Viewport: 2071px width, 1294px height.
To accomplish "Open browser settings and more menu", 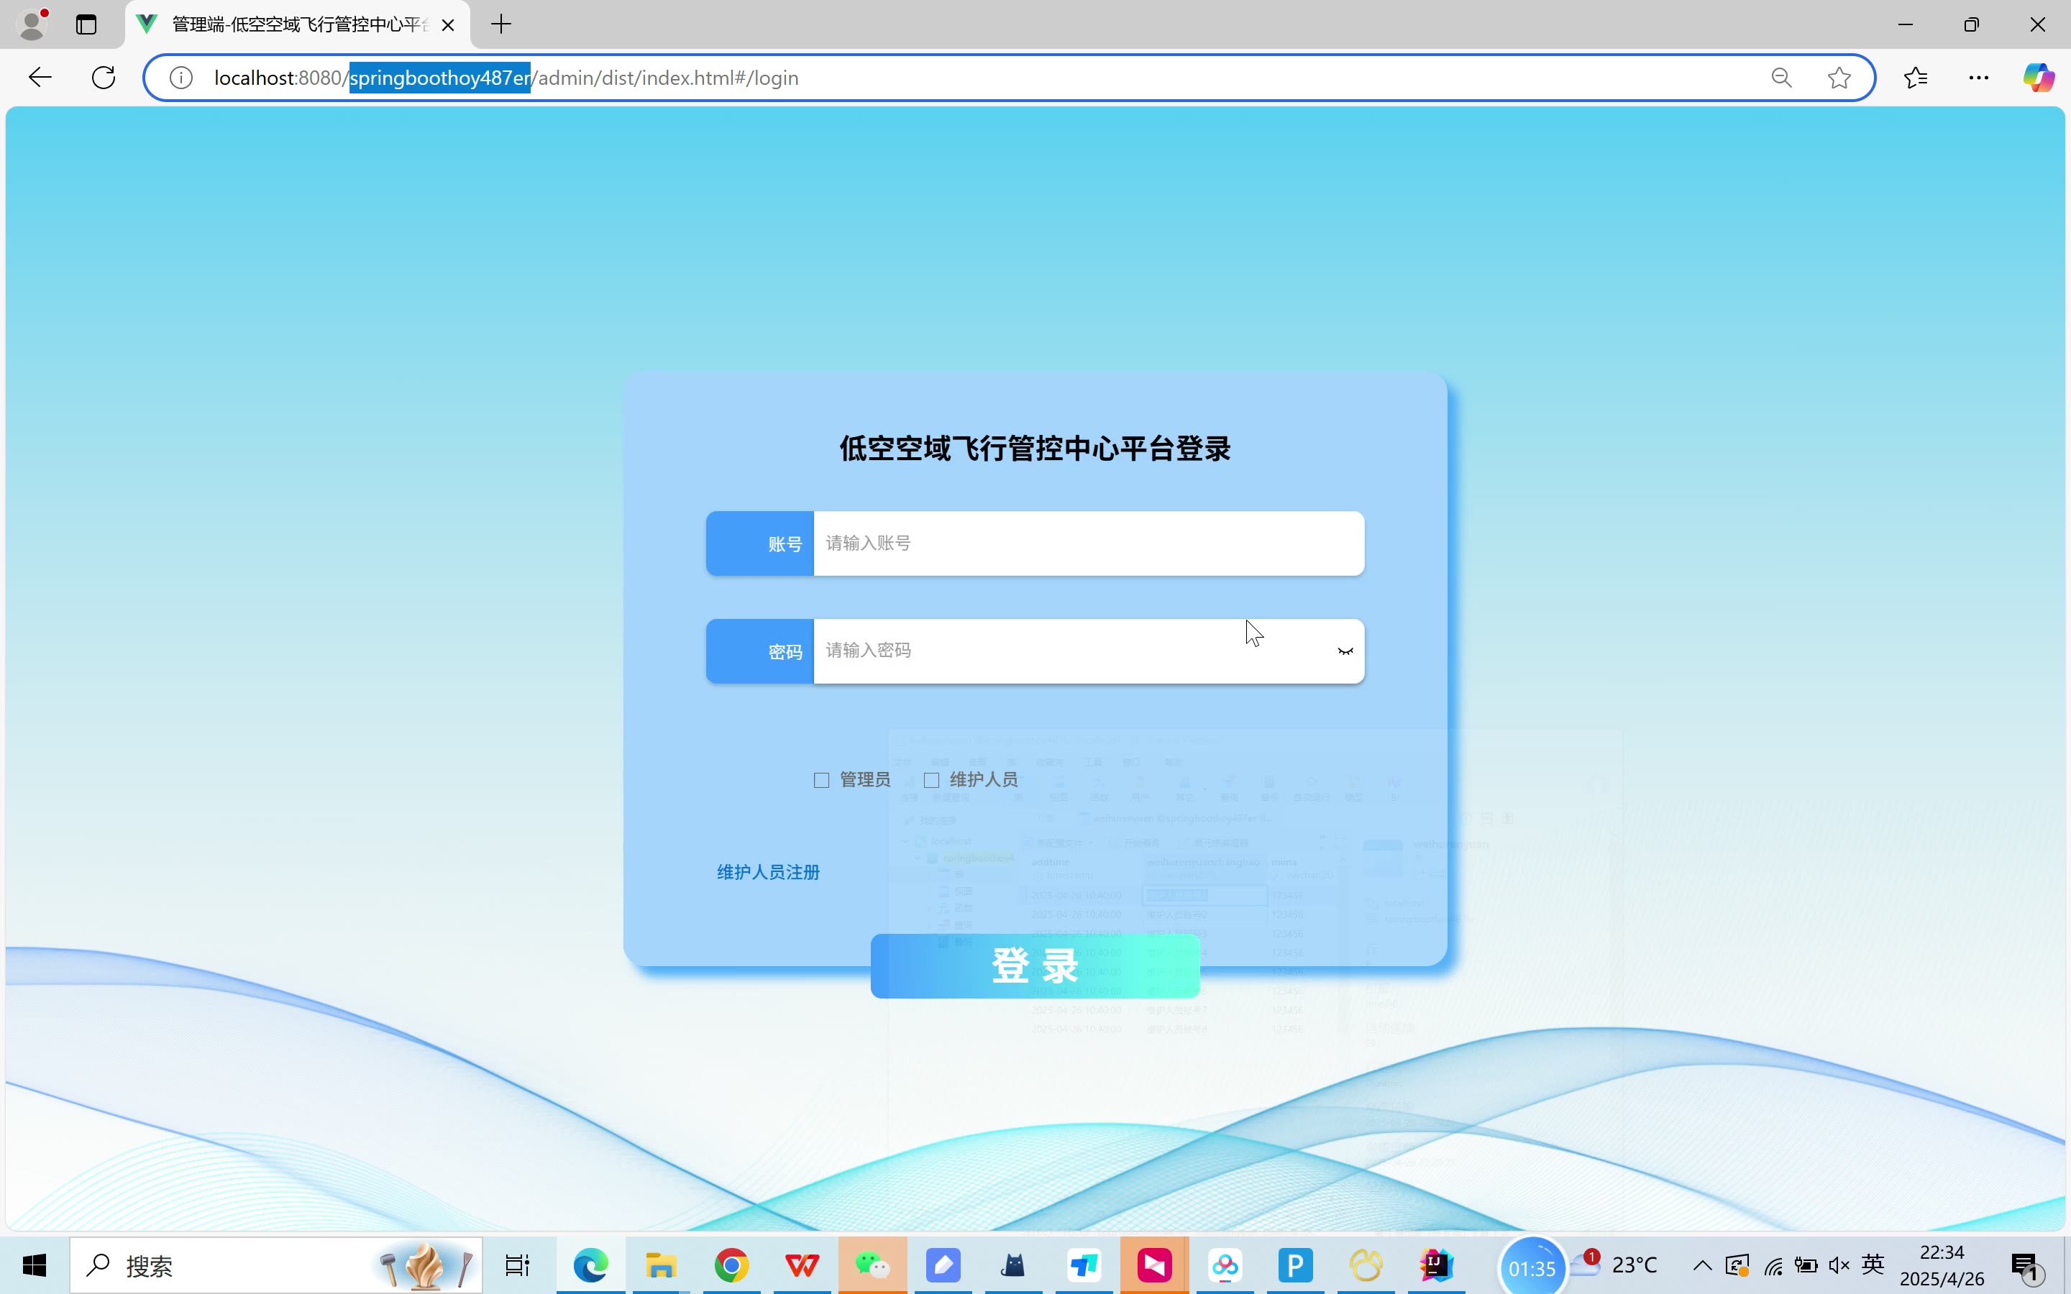I will [1978, 78].
